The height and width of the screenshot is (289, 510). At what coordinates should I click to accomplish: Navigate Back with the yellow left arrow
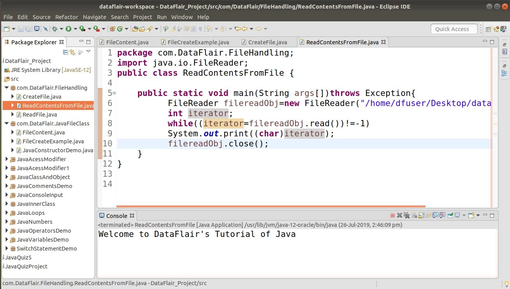pos(244,29)
